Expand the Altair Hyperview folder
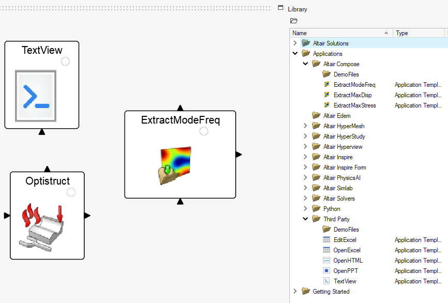This screenshot has height=303, width=448. [x=305, y=146]
